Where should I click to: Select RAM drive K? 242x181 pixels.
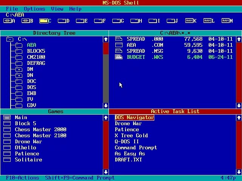(x=191, y=21)
